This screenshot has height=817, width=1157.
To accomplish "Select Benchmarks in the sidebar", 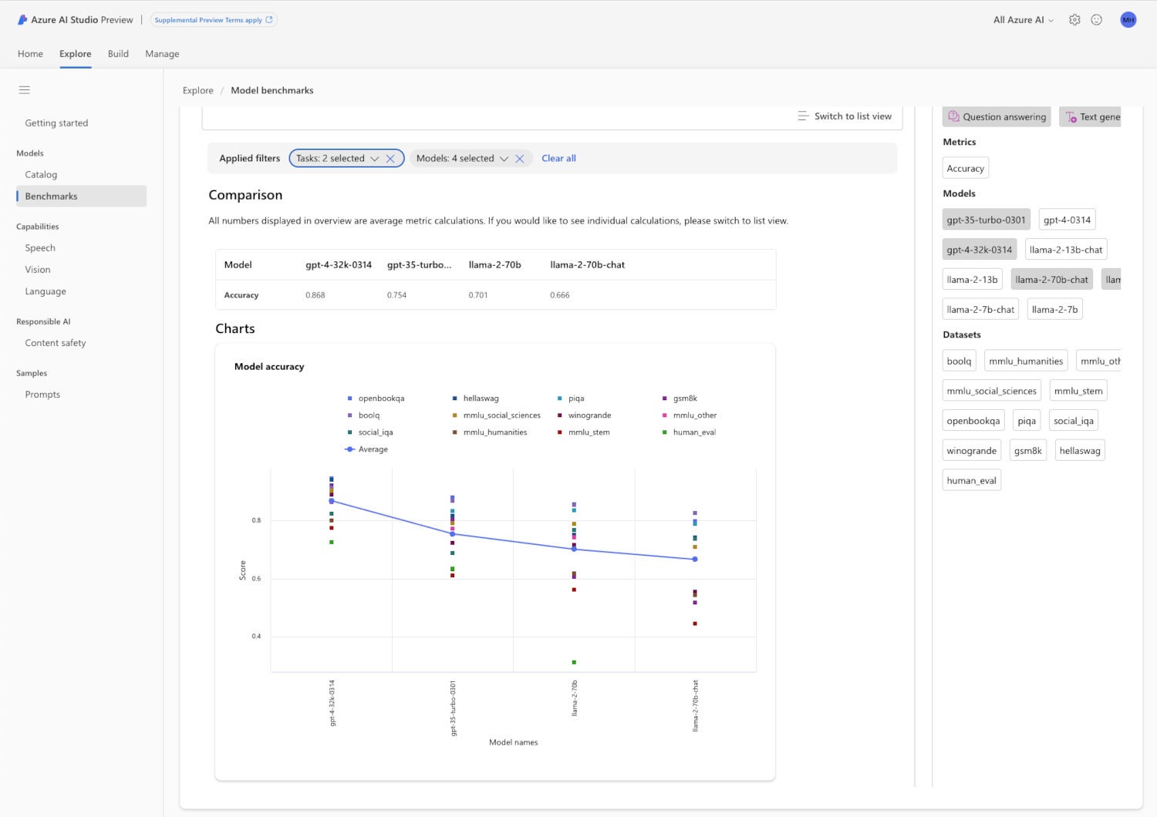I will (81, 197).
